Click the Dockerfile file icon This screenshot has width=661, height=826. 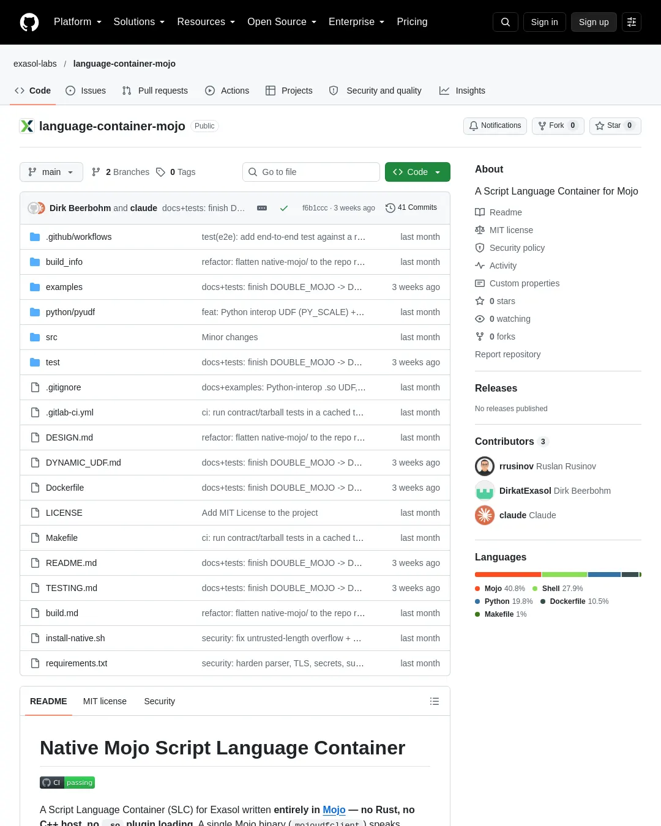(x=35, y=488)
